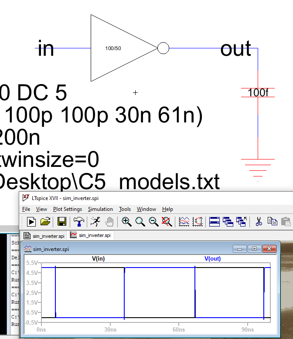Click the Open file folder icon
The image size is (293, 339).
tap(45, 222)
